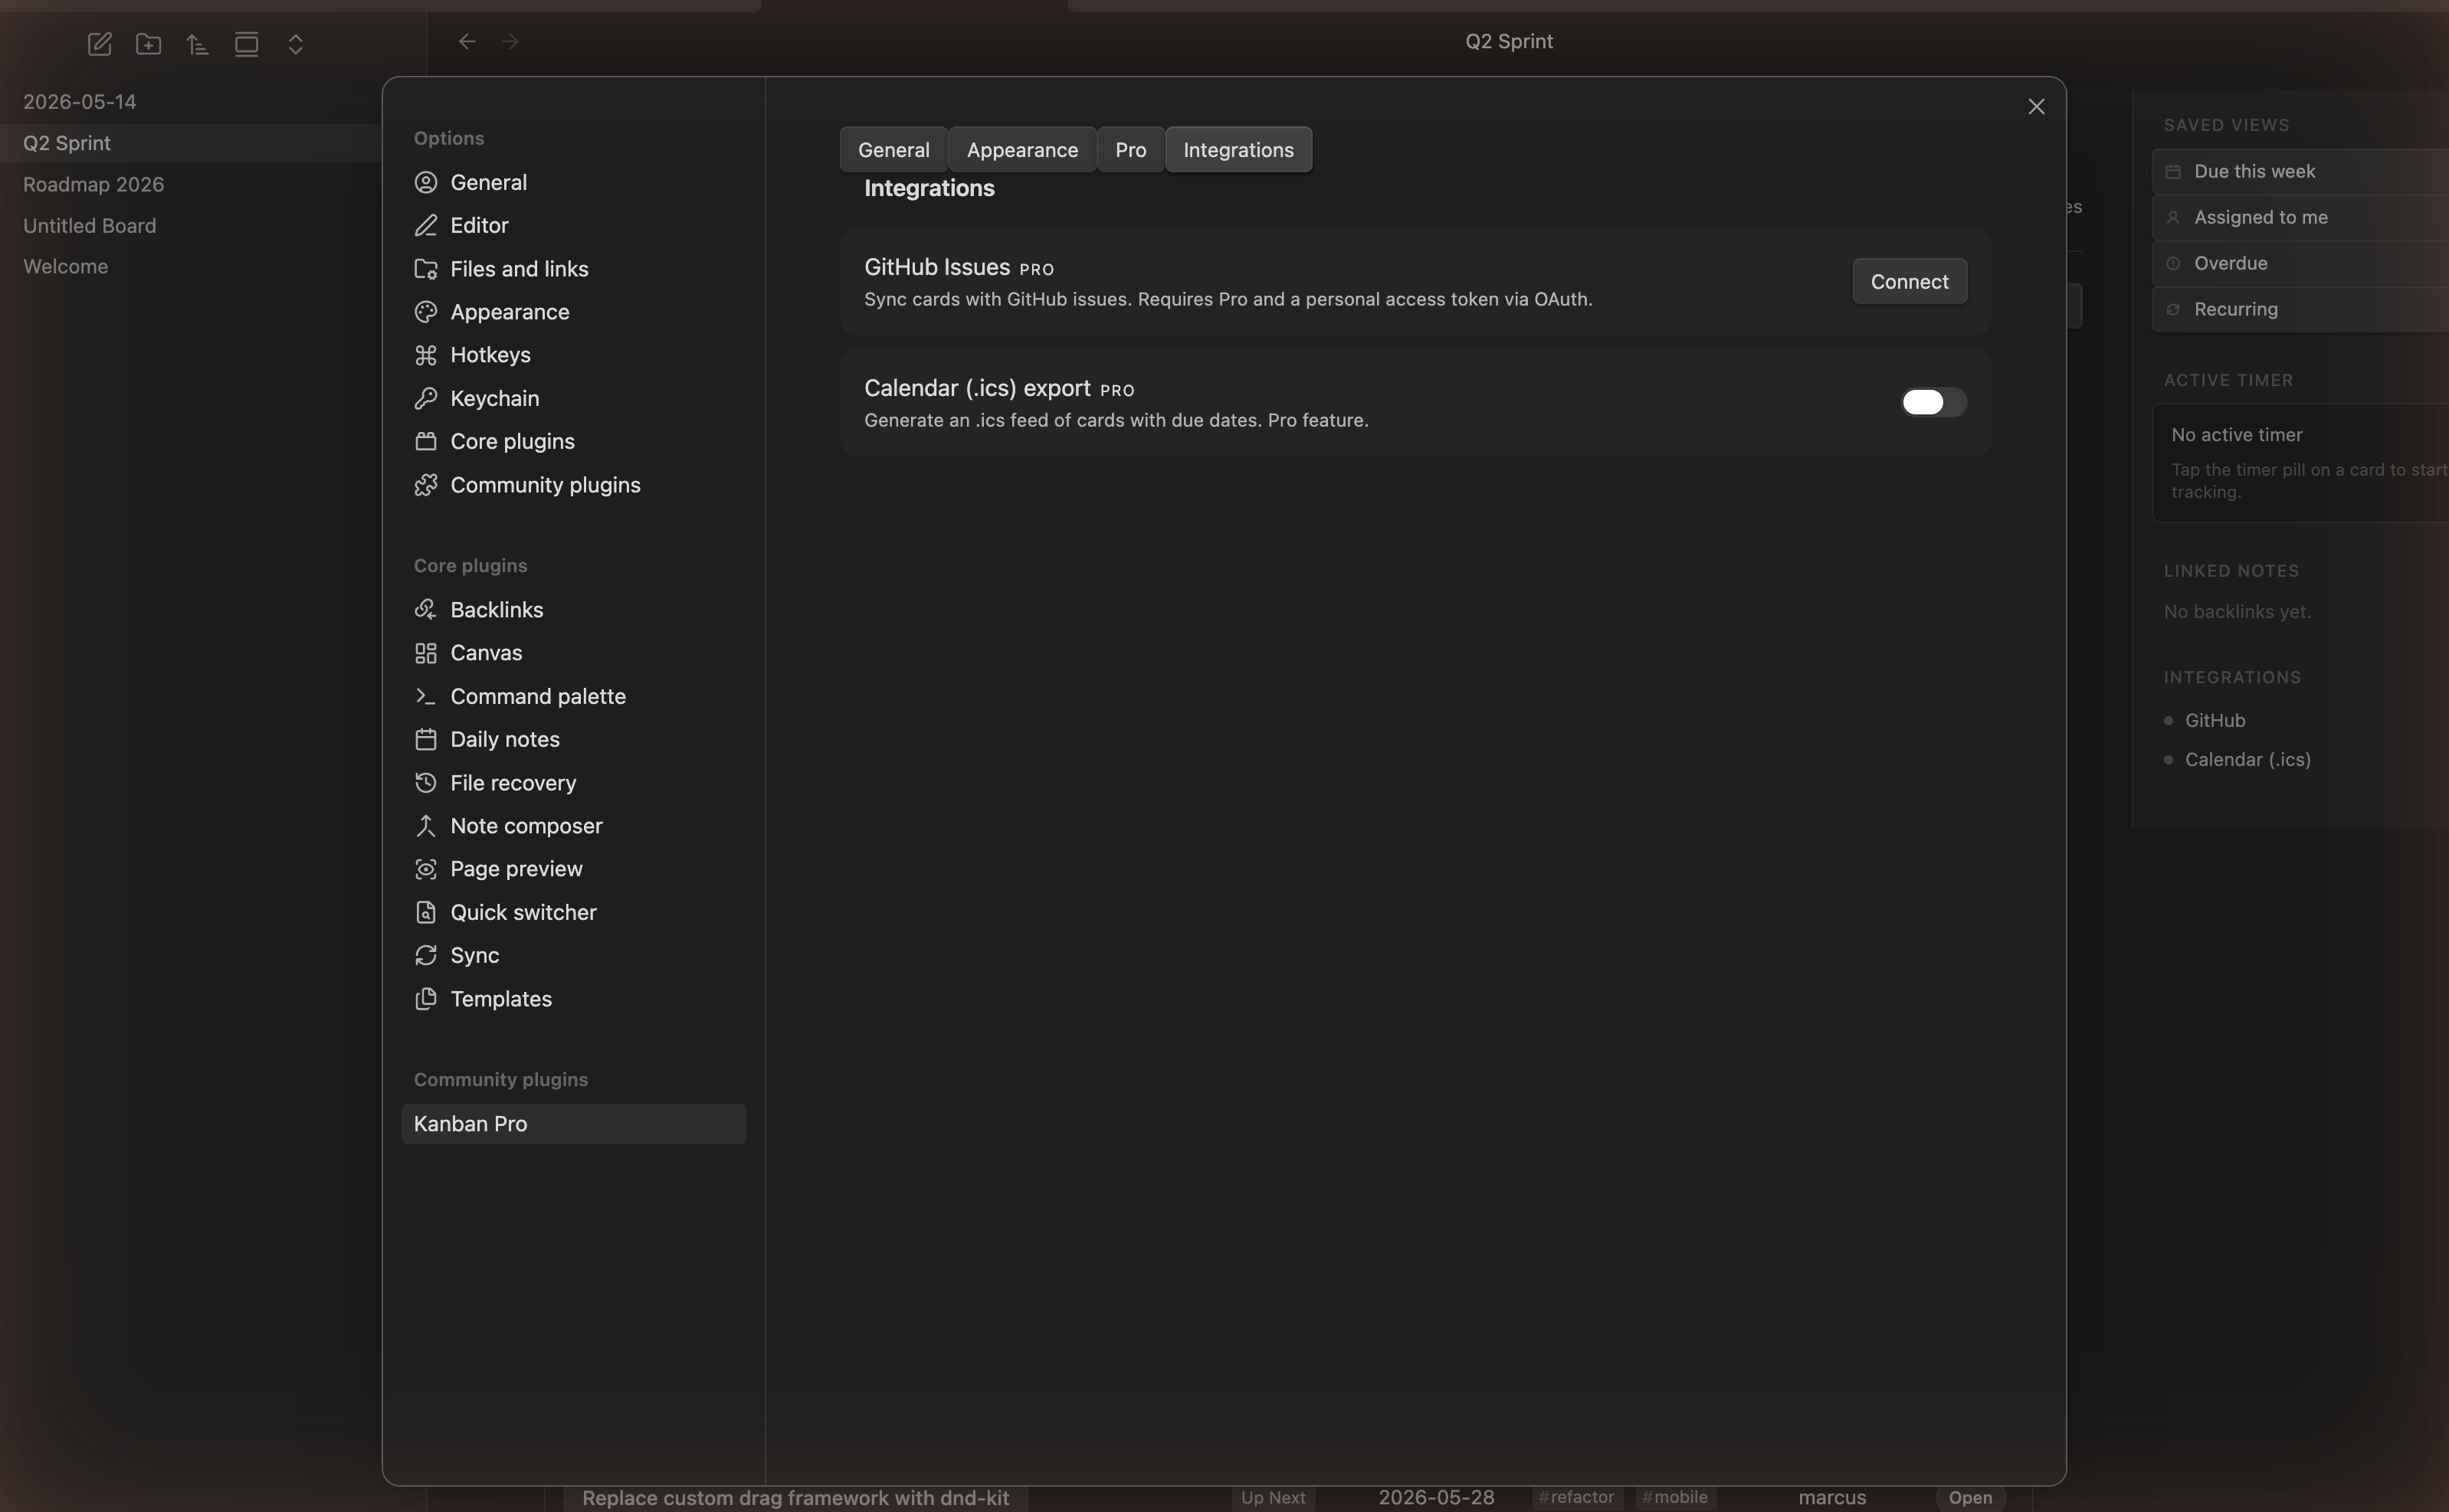This screenshot has width=2449, height=1512.
Task: Open Appearance settings in sidebar
Action: [573, 312]
